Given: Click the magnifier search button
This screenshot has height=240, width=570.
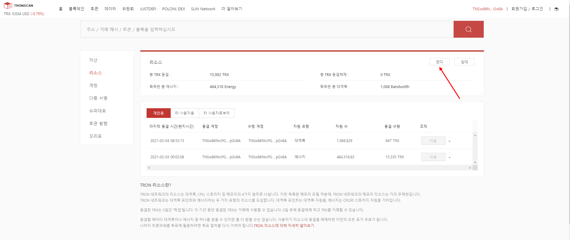Looking at the screenshot, I should 468,29.
